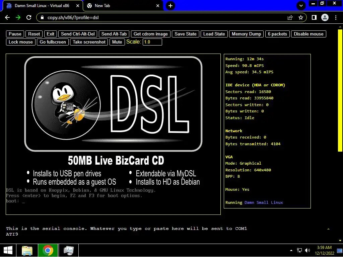The height and width of the screenshot is (257, 343).
Task: Open the user profile avatar icon
Action: tap(325, 17)
